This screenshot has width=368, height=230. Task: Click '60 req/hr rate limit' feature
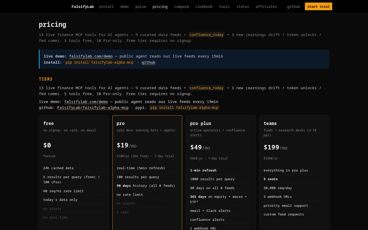point(63,191)
